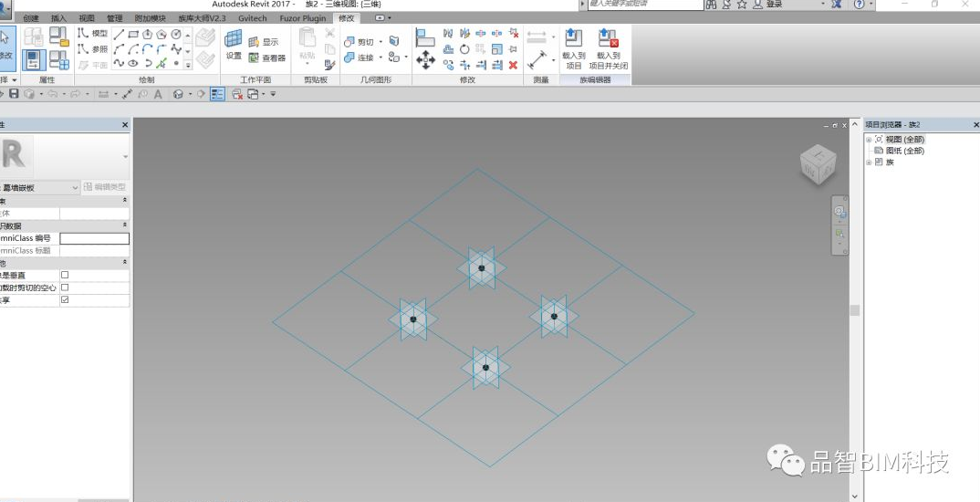Open the 附加模块 (Add-Ins) ribbon tab
This screenshot has width=980, height=502.
click(151, 18)
